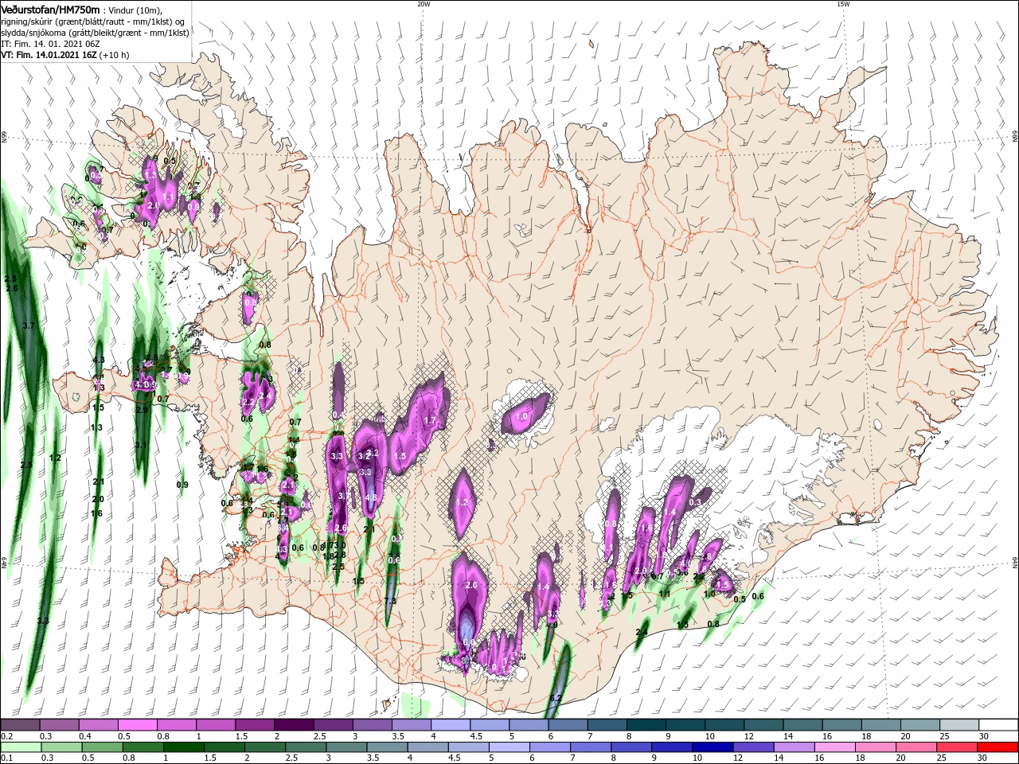Click the 6.2 precipitation value off the south coast
The width and height of the screenshot is (1019, 764).
click(x=556, y=698)
